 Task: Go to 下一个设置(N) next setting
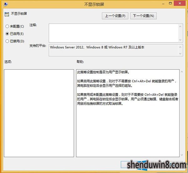click(144, 16)
